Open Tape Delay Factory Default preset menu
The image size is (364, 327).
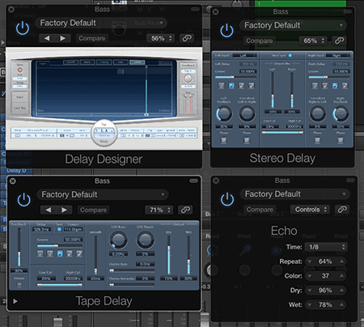(103, 194)
